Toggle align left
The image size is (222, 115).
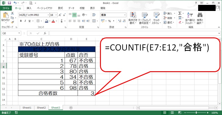coord(70,21)
